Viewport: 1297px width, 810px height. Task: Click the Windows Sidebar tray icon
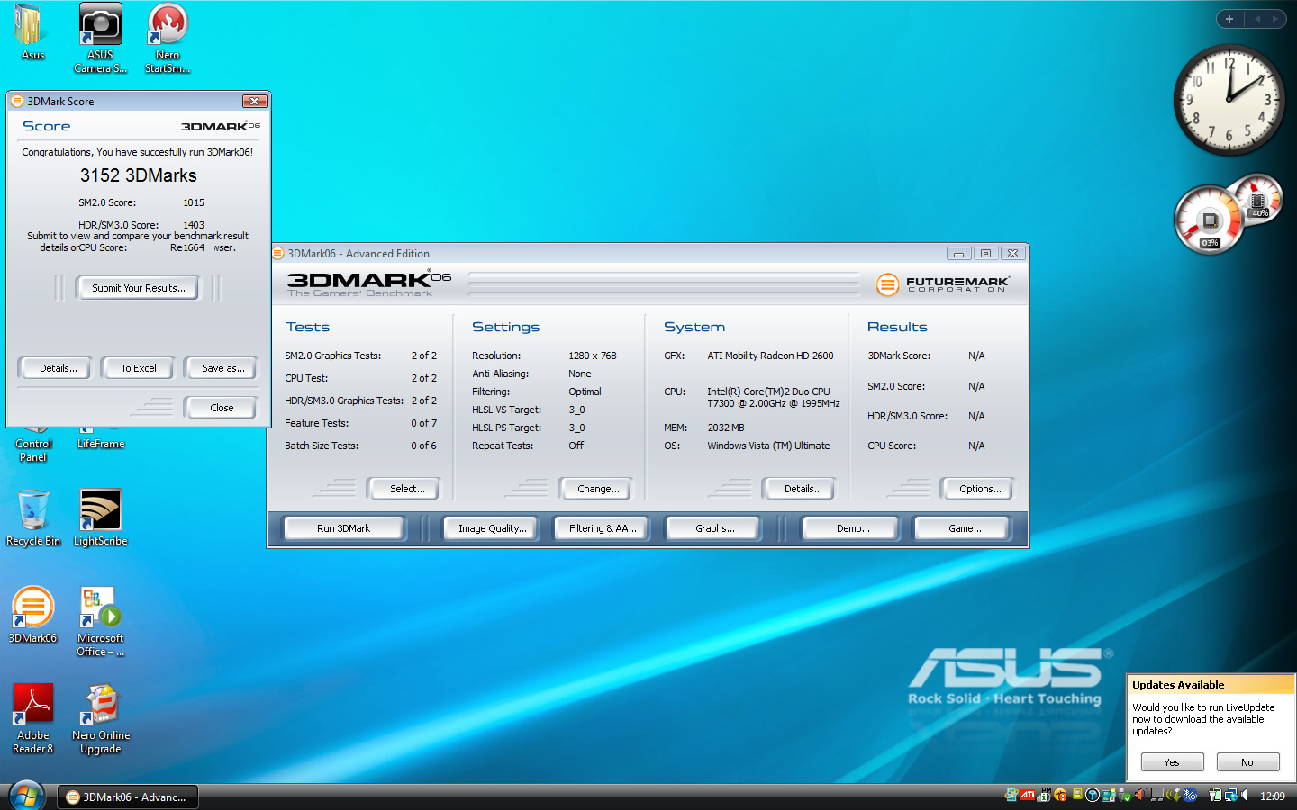click(1109, 795)
